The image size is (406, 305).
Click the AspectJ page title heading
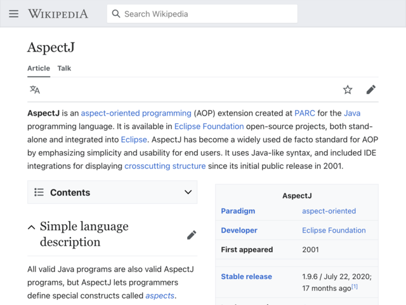coord(51,48)
